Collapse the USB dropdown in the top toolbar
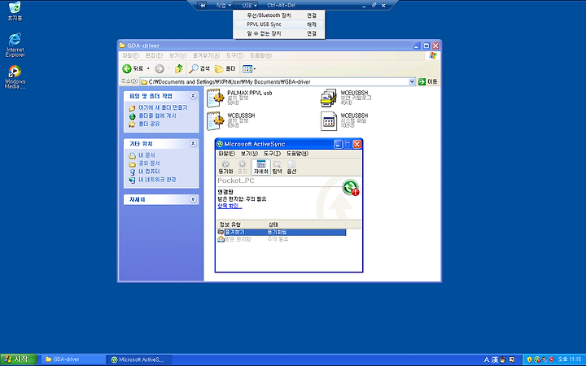Screen dimensions: 586x366 (x=249, y=5)
